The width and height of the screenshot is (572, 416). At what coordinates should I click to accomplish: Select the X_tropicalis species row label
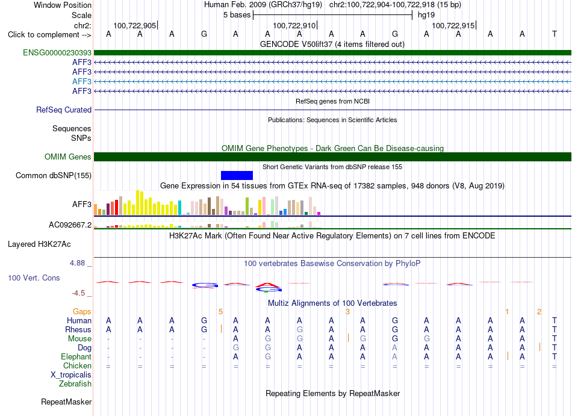pyautogui.click(x=71, y=375)
